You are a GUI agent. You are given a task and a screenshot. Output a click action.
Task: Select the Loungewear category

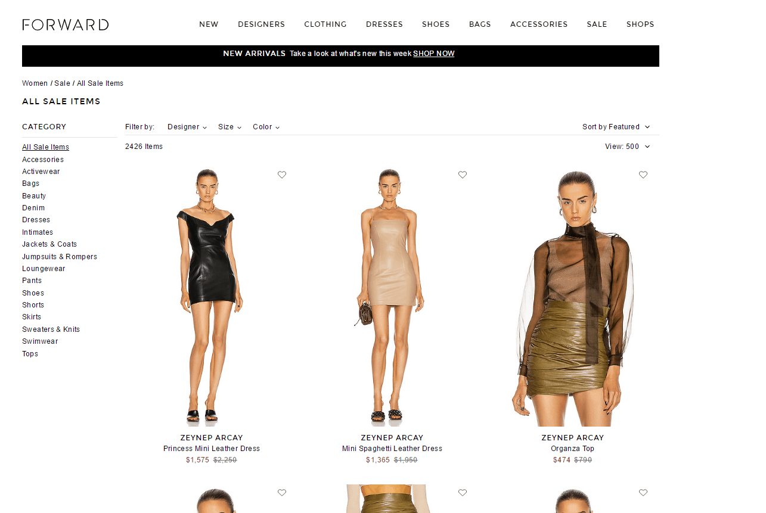(x=44, y=269)
